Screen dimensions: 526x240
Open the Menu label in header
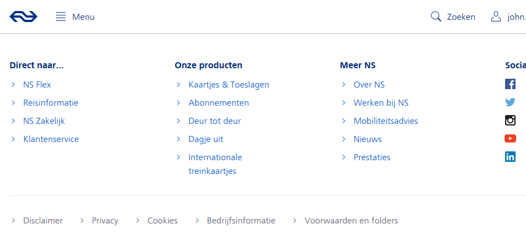click(x=84, y=17)
